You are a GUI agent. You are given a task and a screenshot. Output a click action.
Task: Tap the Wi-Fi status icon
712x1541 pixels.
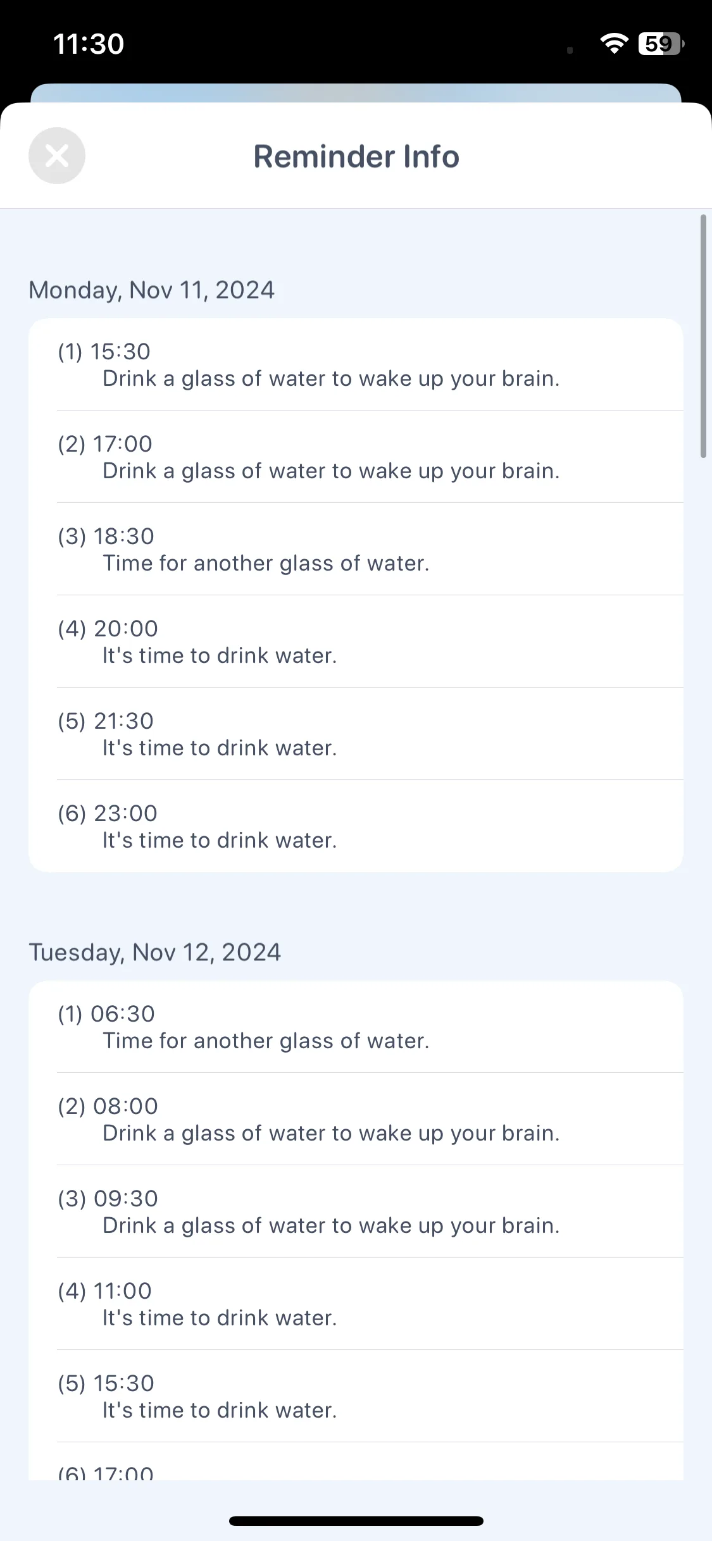point(614,44)
